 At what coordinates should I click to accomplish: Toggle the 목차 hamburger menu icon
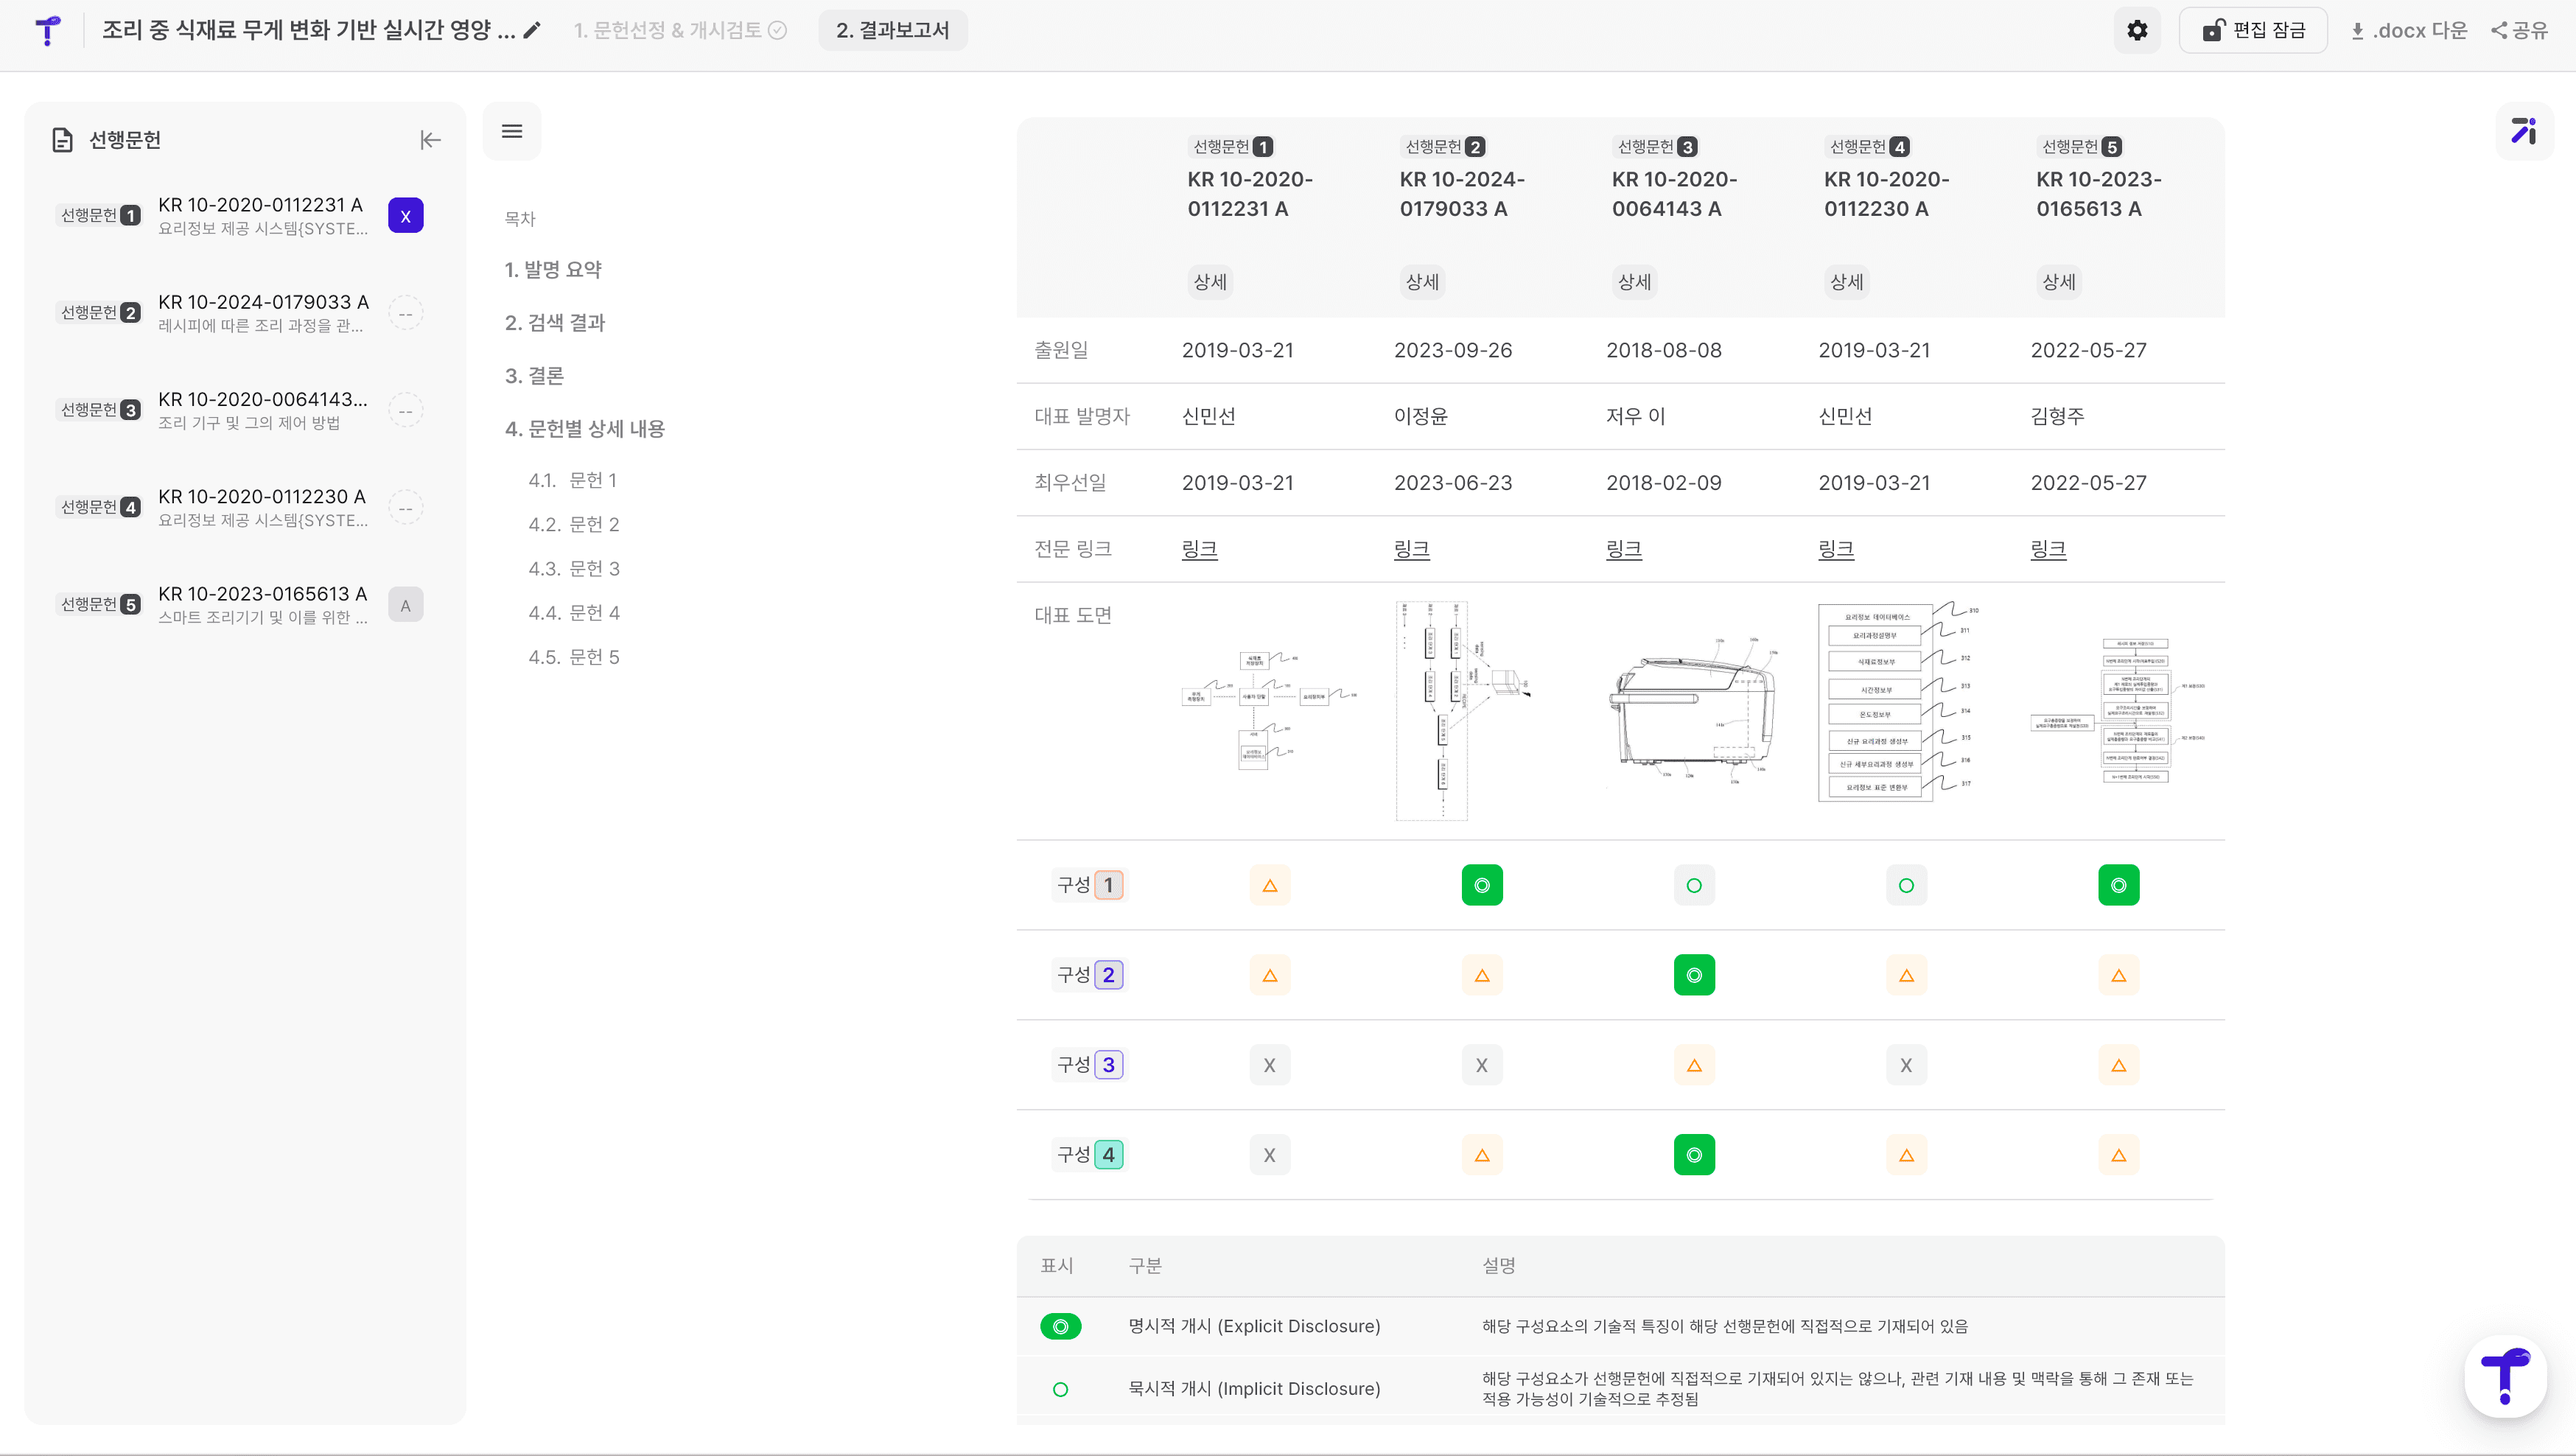(512, 131)
